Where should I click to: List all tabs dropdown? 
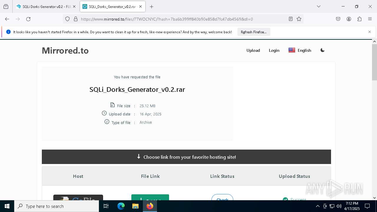click(319, 6)
